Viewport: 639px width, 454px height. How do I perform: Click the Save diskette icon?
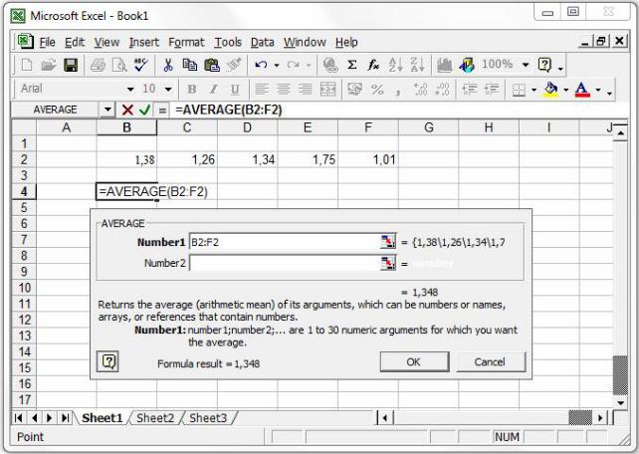click(71, 65)
